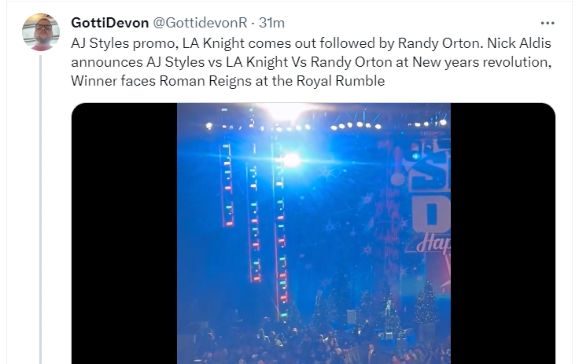Click the GottiDevon display name
The height and width of the screenshot is (364, 583).
tap(110, 23)
